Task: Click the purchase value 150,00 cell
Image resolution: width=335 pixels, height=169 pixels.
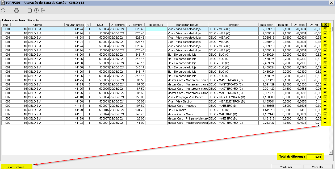Action: pyautogui.click(x=136, y=97)
